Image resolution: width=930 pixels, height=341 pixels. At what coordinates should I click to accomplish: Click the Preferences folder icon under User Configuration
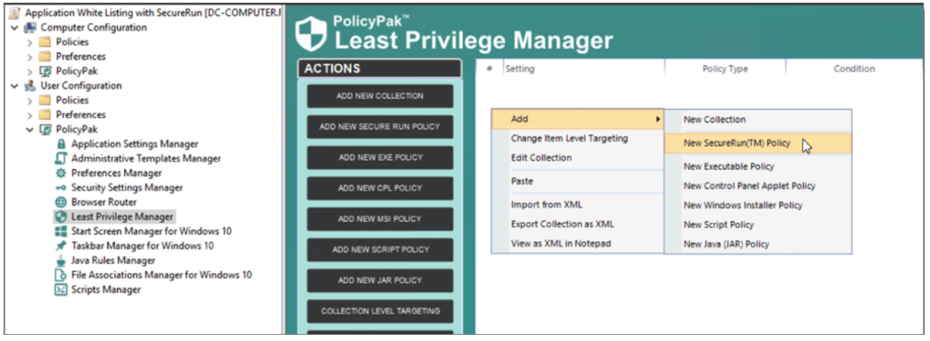(44, 115)
